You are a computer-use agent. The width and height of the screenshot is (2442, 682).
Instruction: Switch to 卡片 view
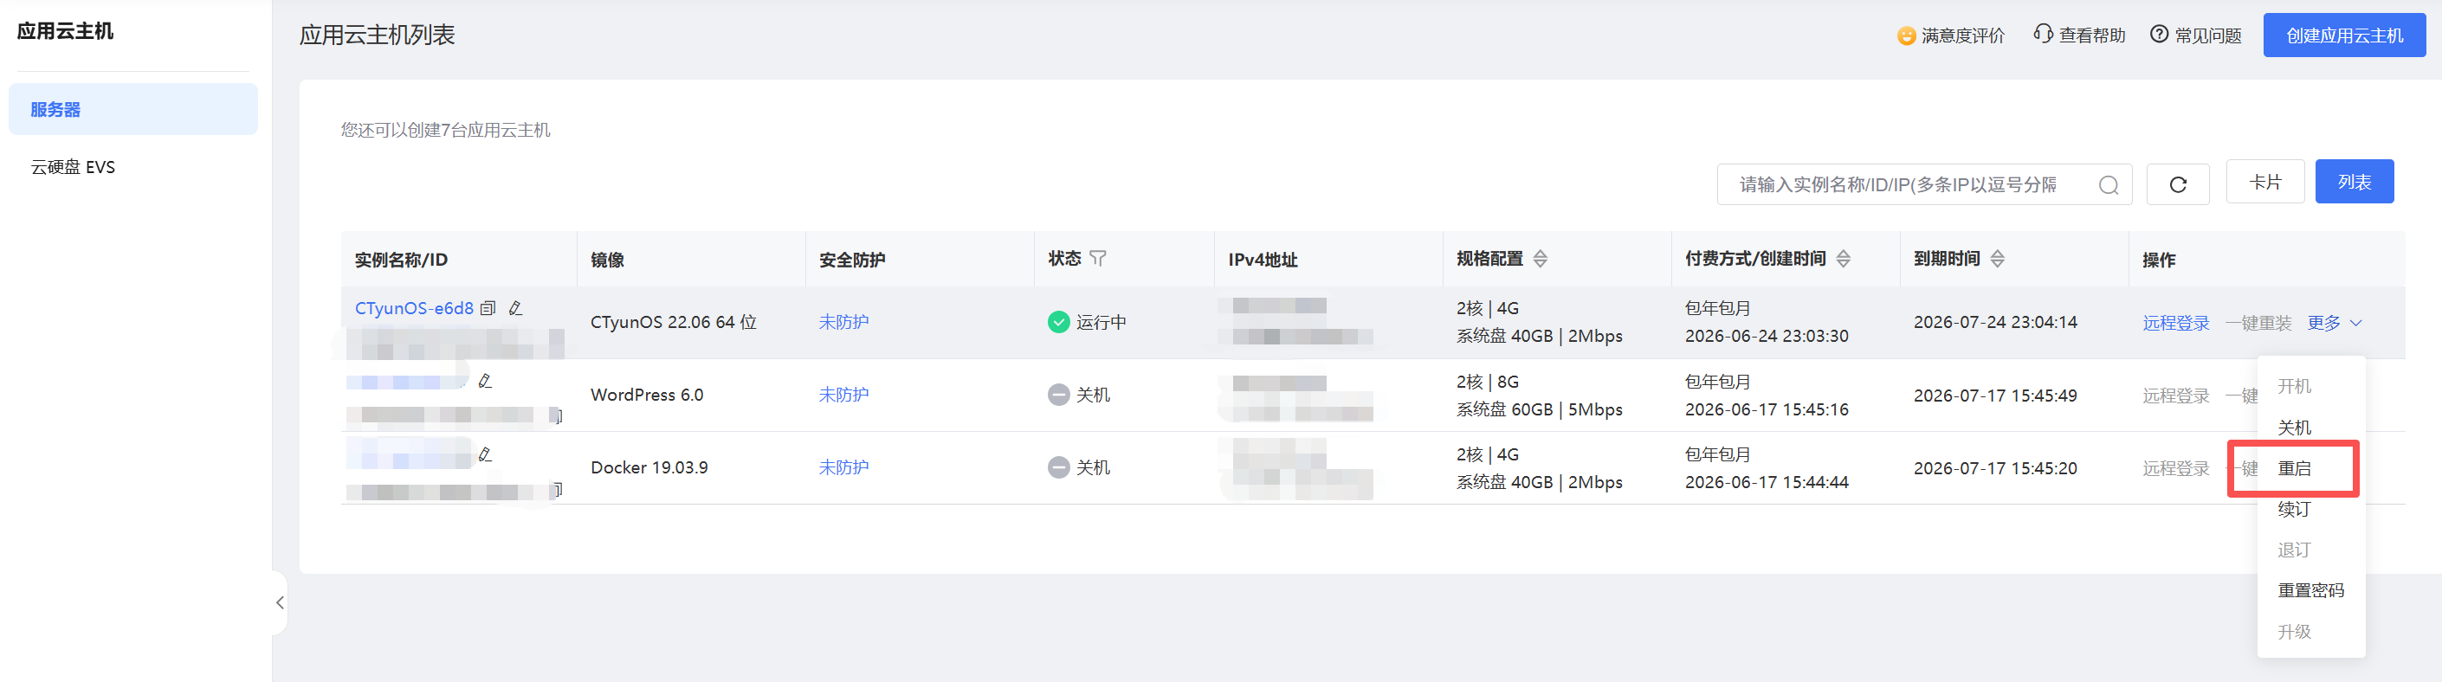pyautogui.click(x=2264, y=182)
